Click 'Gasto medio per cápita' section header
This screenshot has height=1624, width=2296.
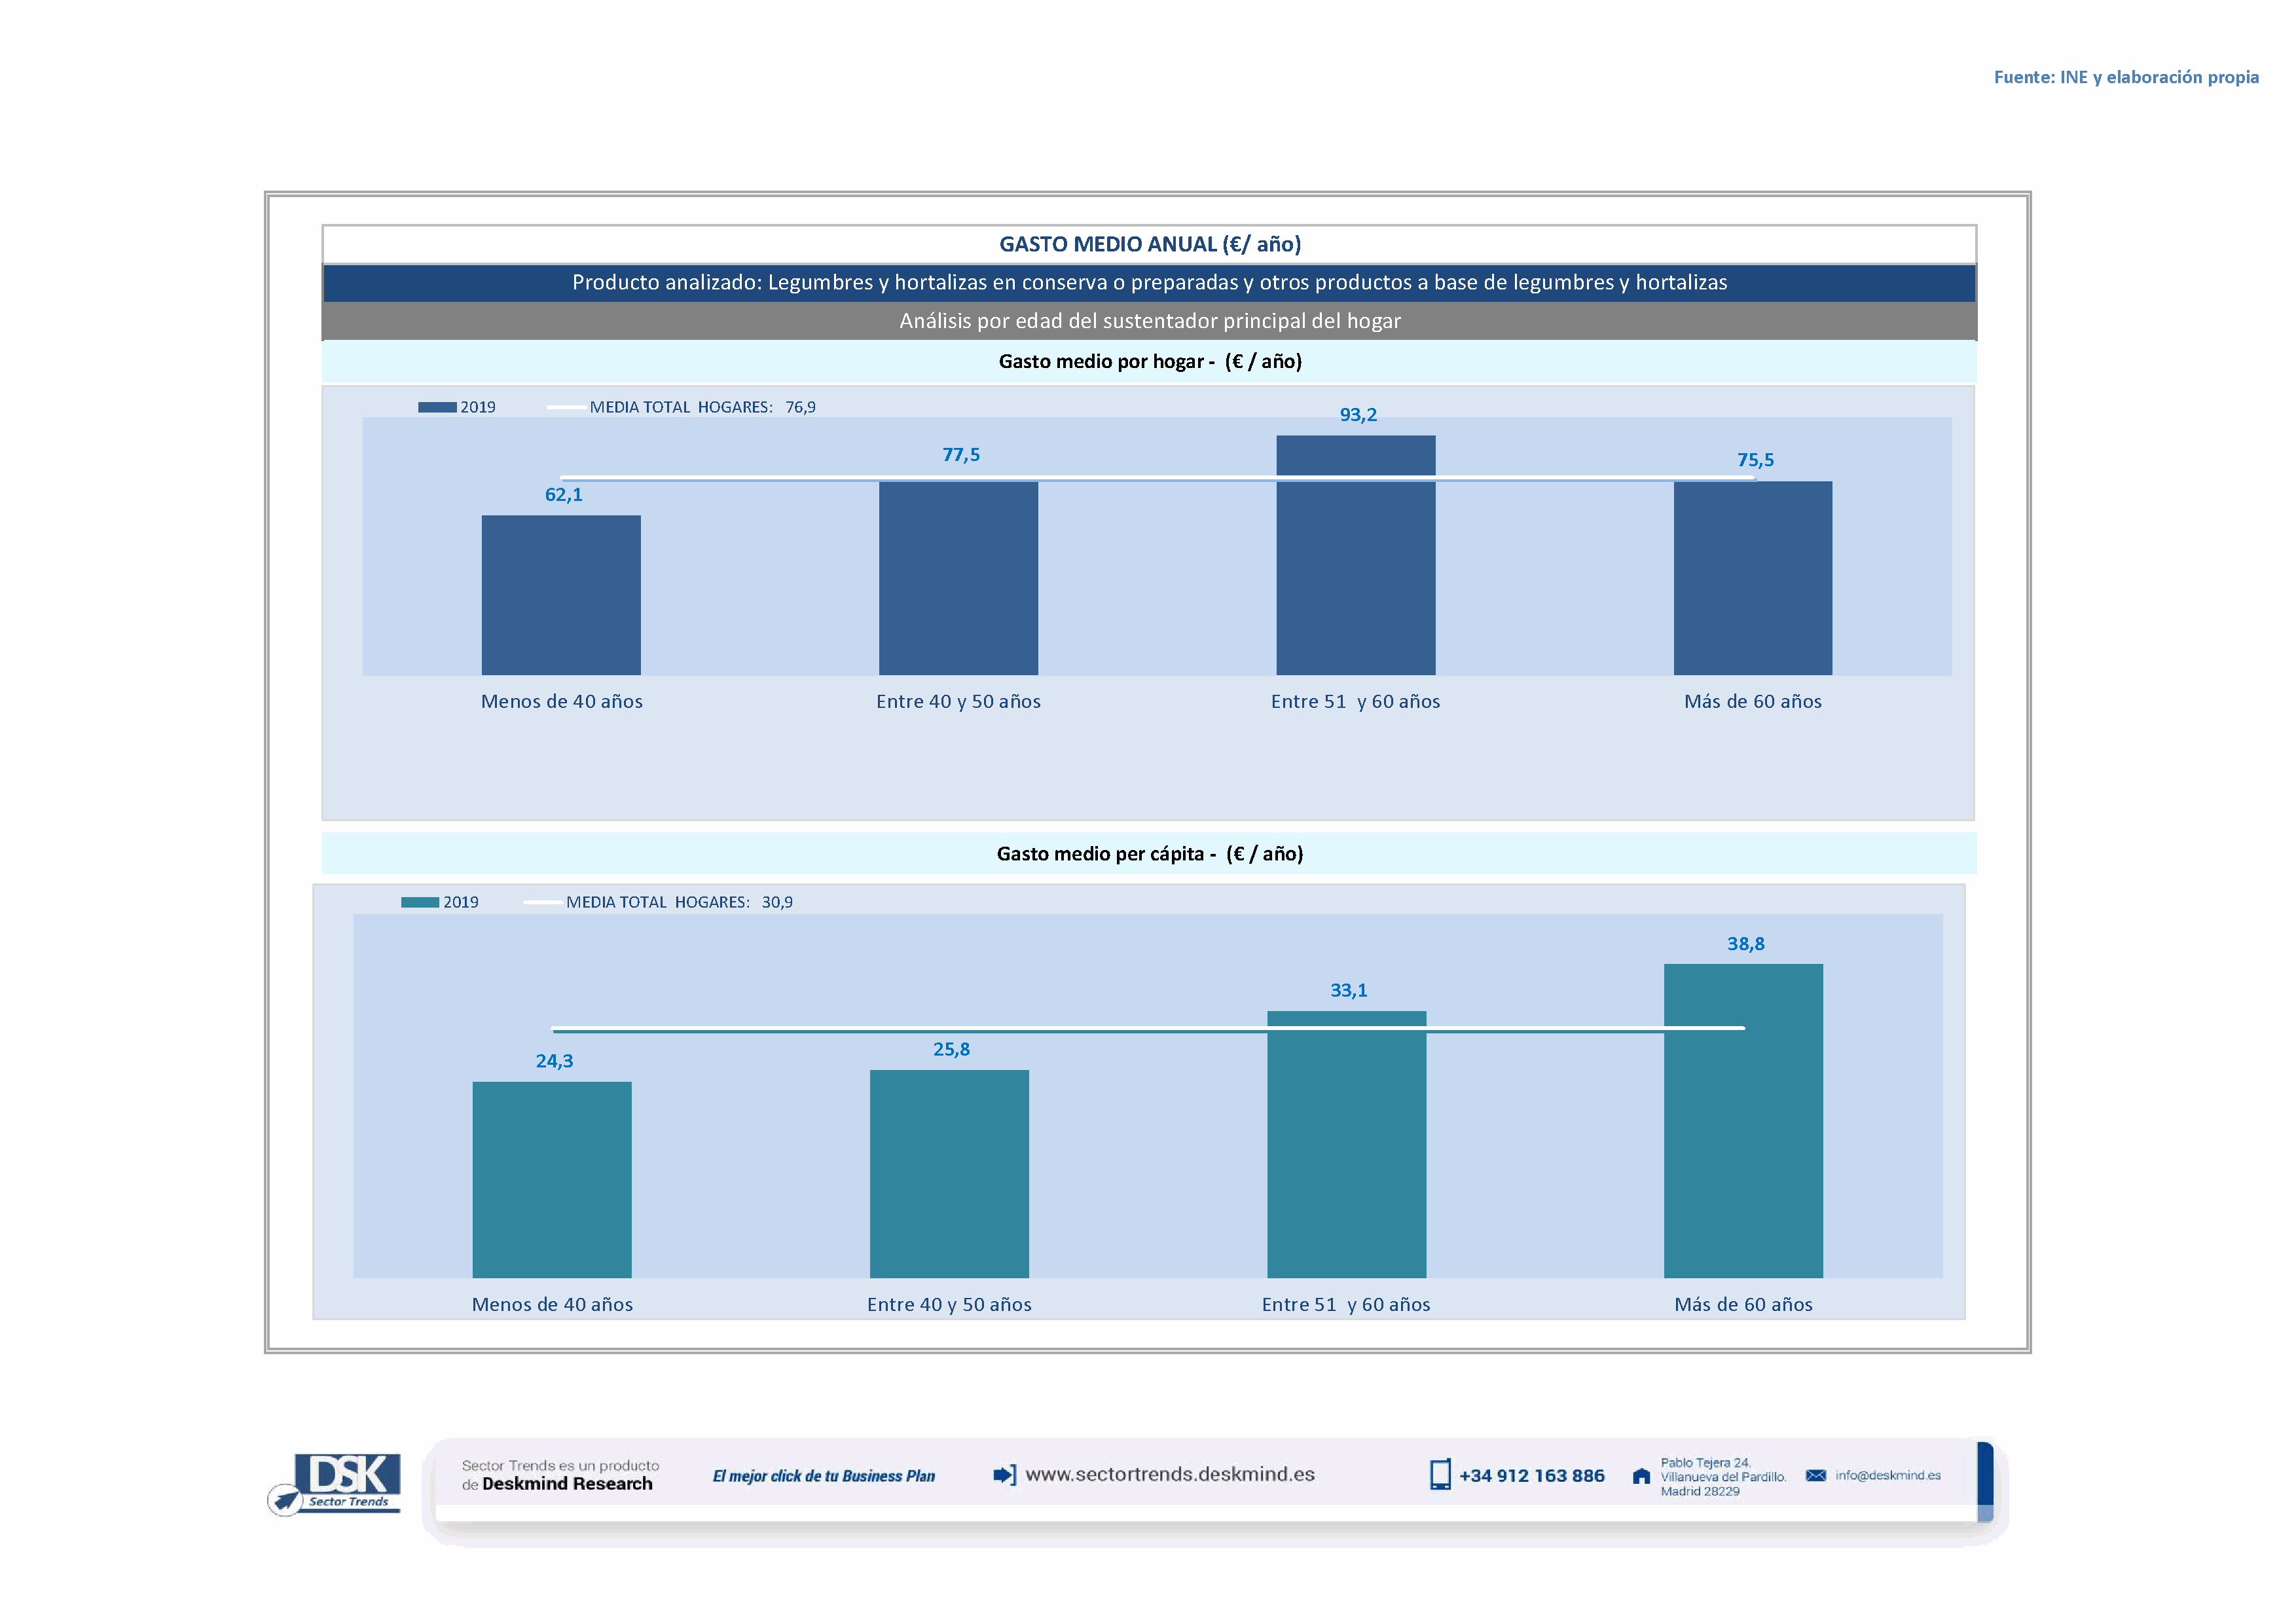[x=1149, y=854]
